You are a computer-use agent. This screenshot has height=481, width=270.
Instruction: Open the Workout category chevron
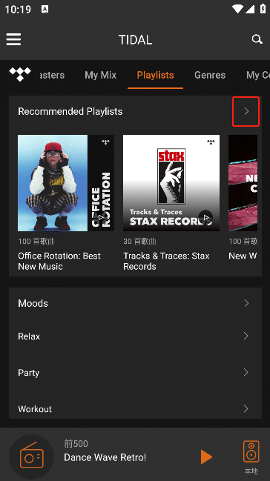pos(246,408)
